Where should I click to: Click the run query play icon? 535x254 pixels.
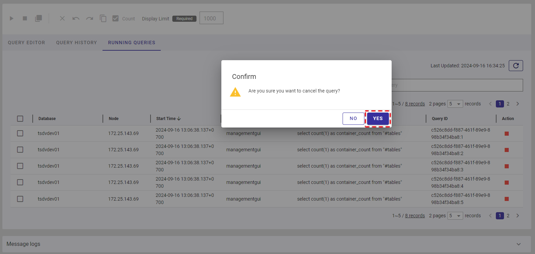point(12,18)
